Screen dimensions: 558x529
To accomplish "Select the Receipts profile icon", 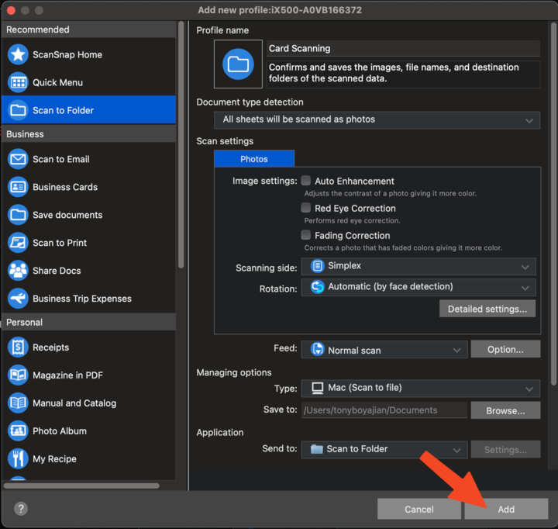I will (18, 347).
